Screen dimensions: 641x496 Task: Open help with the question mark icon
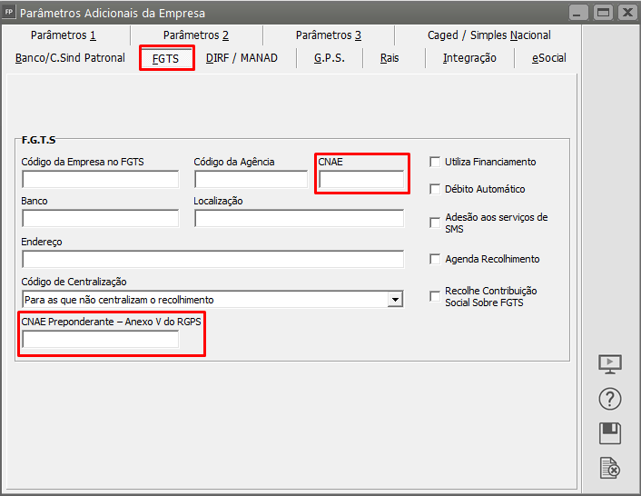(610, 399)
